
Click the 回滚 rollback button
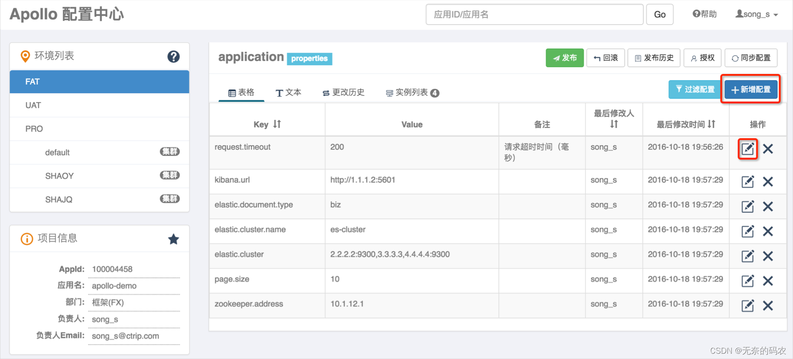pyautogui.click(x=605, y=58)
